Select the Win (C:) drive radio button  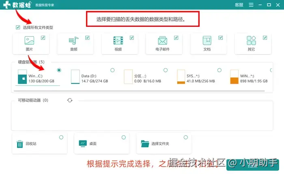(59, 70)
